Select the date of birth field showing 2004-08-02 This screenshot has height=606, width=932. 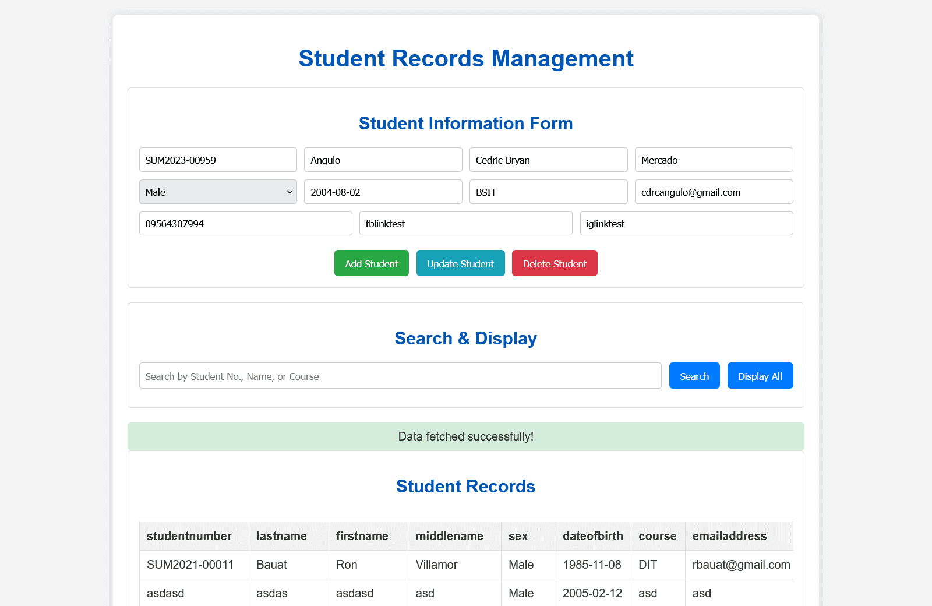(x=383, y=192)
